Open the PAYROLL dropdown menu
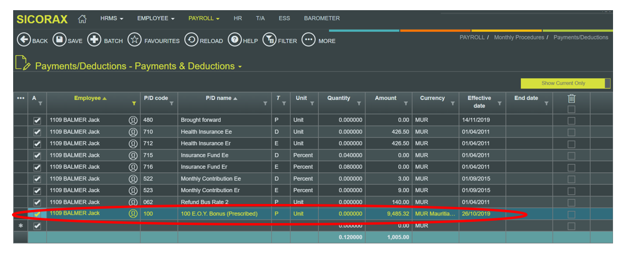This screenshot has width=622, height=259. tap(204, 19)
